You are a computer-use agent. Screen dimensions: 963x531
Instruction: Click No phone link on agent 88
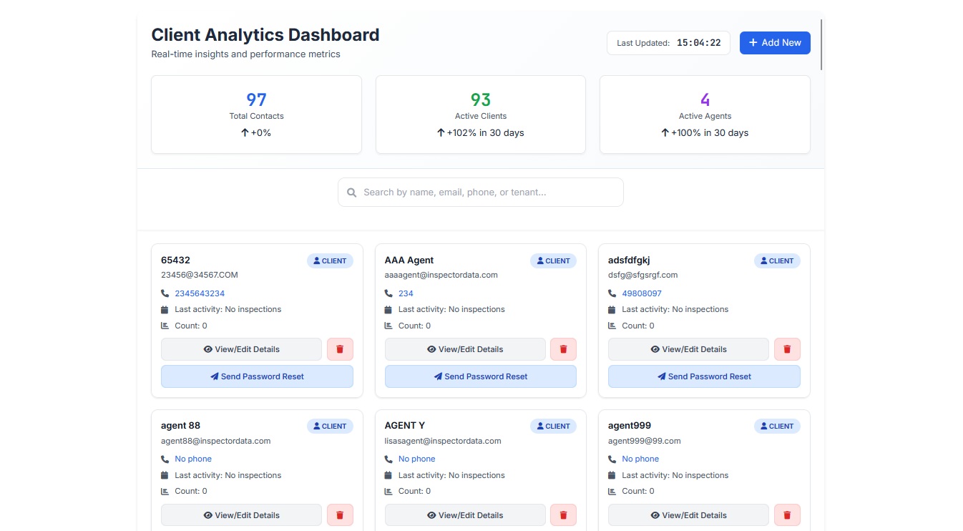[x=193, y=459]
